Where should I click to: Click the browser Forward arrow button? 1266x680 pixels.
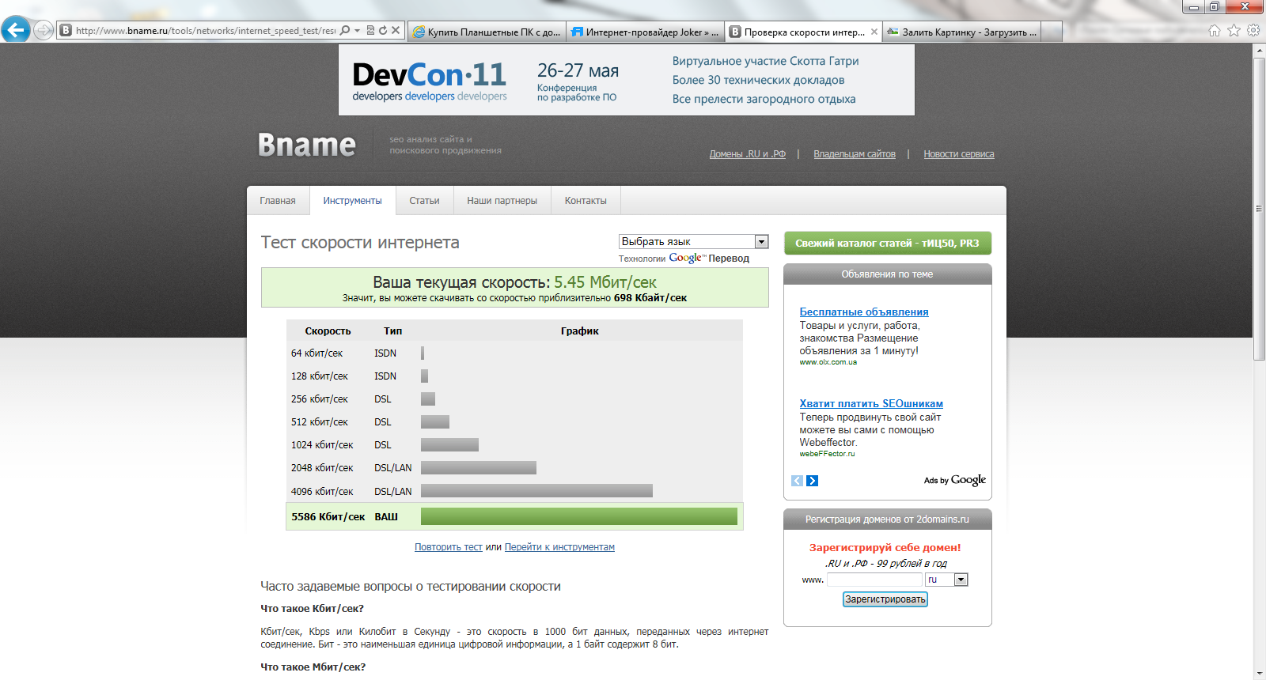44,31
